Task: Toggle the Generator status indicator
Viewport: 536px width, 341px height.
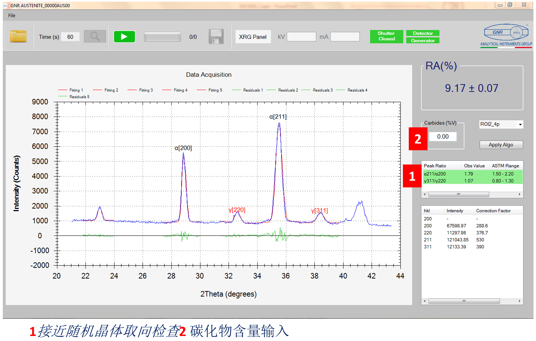Action: point(422,41)
